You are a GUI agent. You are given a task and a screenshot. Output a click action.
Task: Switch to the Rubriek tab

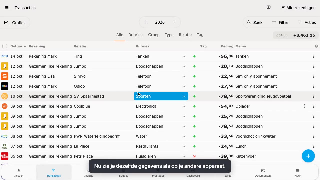click(136, 35)
